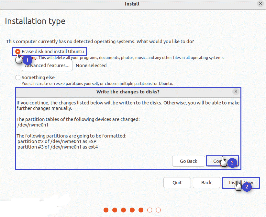This screenshot has width=266, height=217.
Task: Click the Install Now button
Action: (241, 183)
